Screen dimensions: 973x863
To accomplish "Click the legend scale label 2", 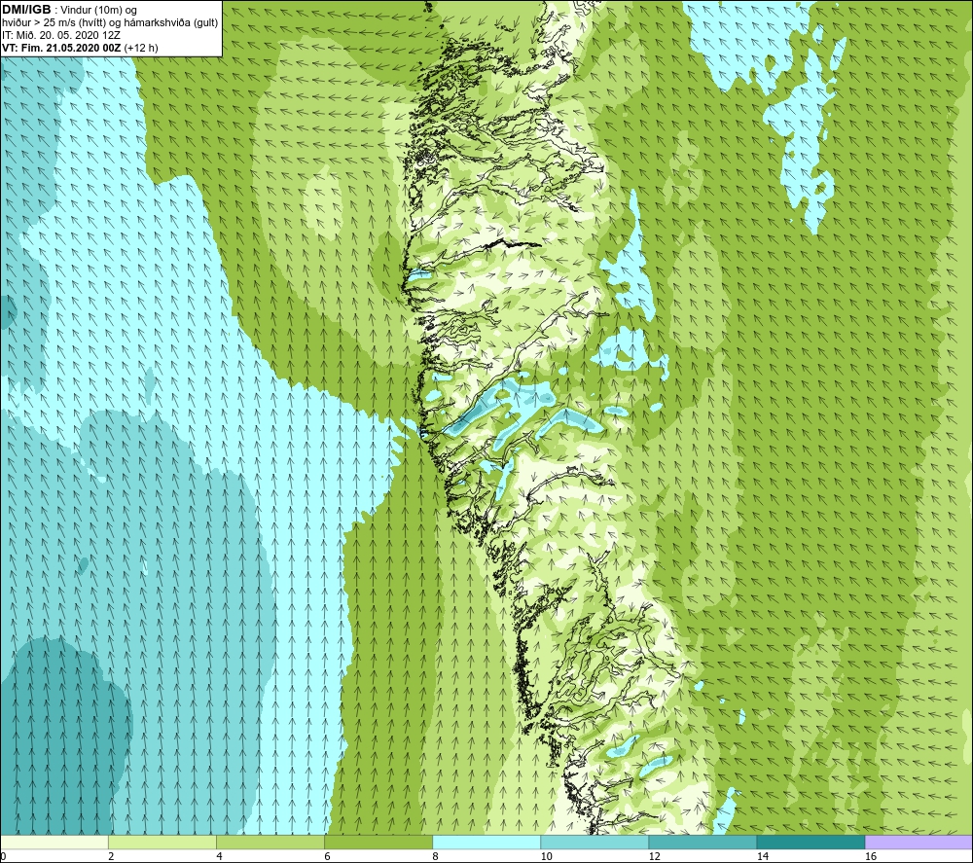I will [111, 856].
